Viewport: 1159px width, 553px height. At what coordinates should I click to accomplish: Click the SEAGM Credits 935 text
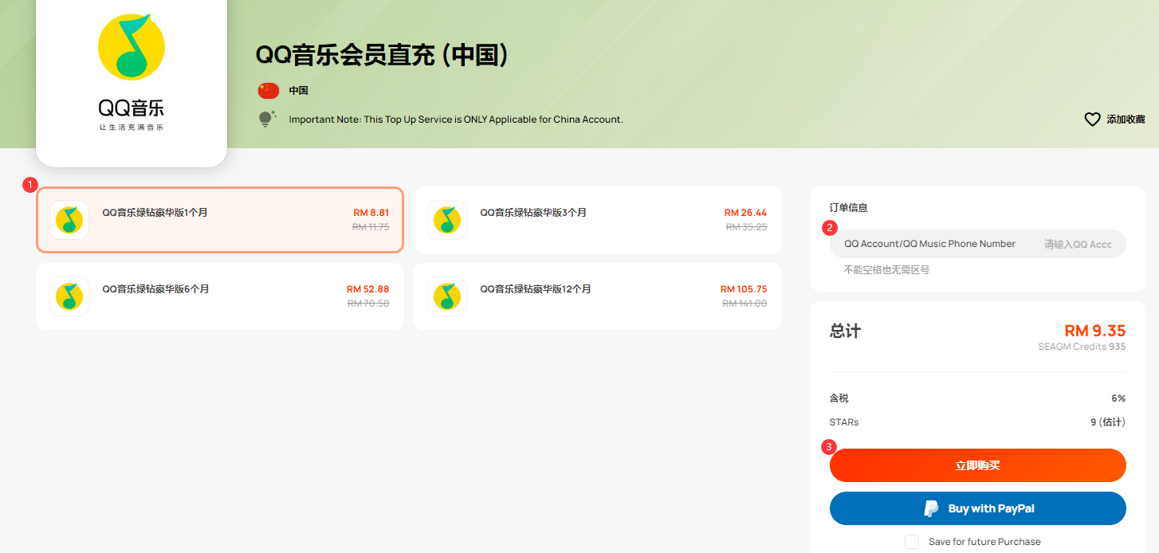point(1082,347)
